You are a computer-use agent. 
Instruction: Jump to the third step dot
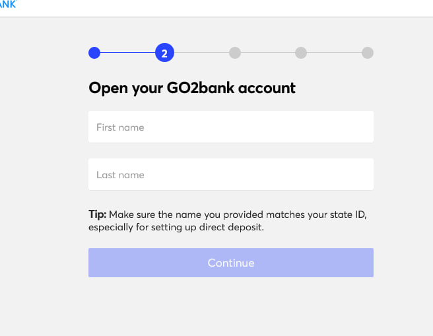click(235, 53)
